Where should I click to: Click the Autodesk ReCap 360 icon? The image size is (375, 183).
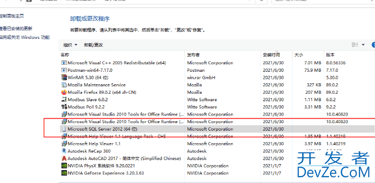point(64,151)
